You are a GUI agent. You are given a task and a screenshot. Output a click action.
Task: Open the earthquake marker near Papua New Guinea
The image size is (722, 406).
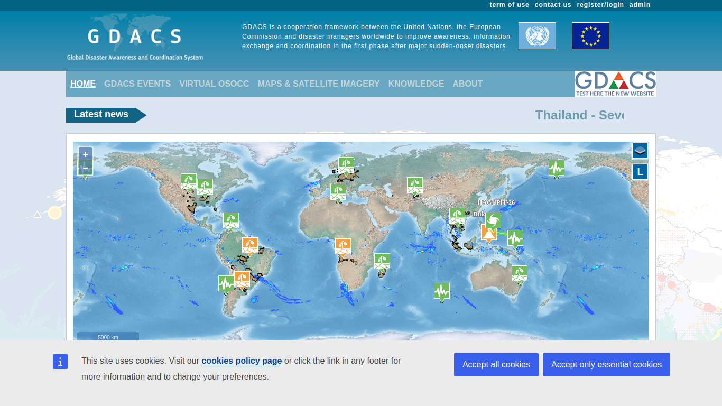point(515,238)
